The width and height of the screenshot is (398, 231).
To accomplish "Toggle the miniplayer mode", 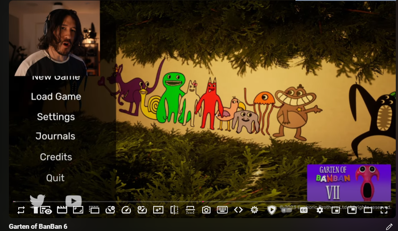I will pyautogui.click(x=336, y=210).
